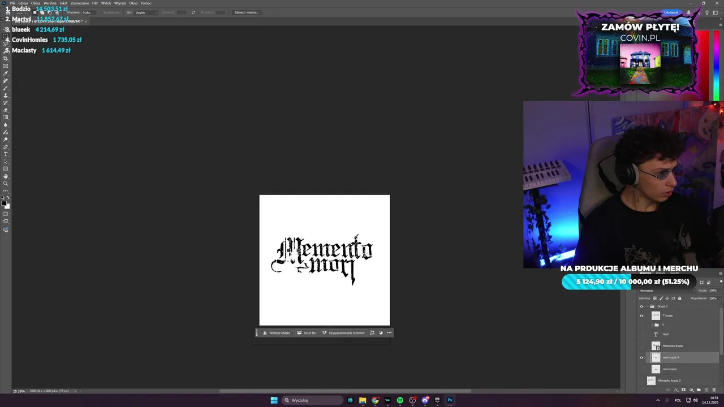724x407 pixels.
Task: Click the Zaznacz i maskuj button
Action: tap(247, 12)
